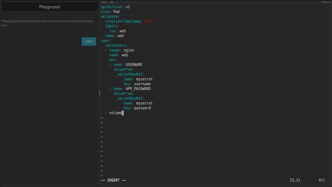Select the red 'null' value
The height and width of the screenshot is (187, 332).
point(148,21)
